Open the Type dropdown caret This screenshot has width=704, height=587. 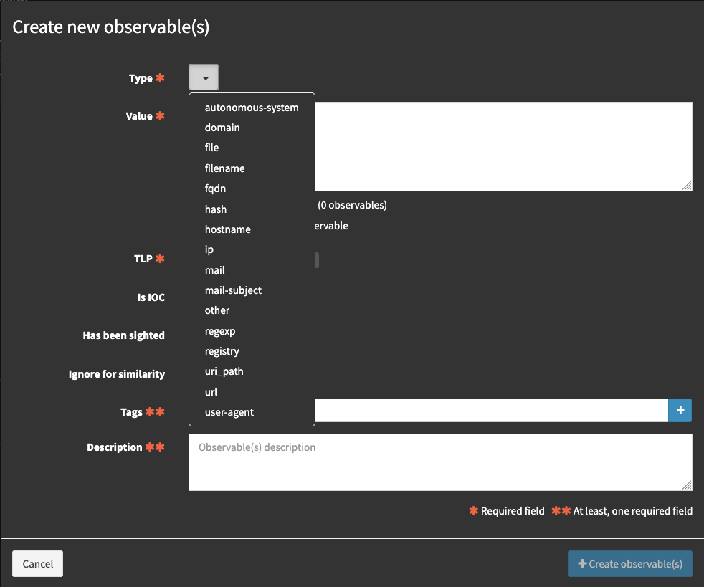tap(204, 77)
